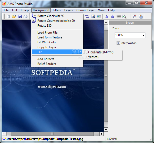Select Rotate 180 menu entry
154x143 pixels.
[57, 26]
